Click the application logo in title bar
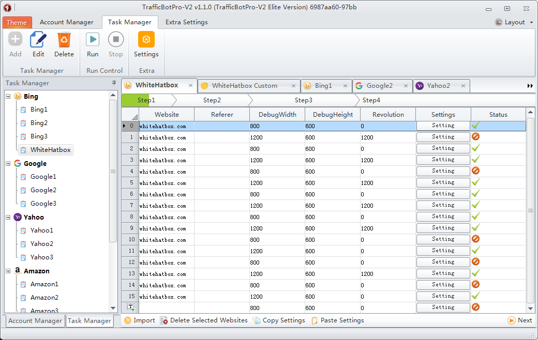 (x=7, y=8)
